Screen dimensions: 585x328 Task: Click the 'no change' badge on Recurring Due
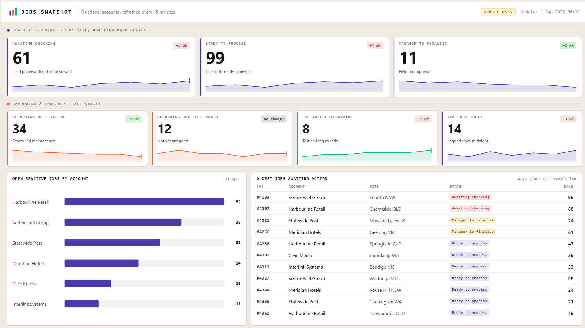274,119
